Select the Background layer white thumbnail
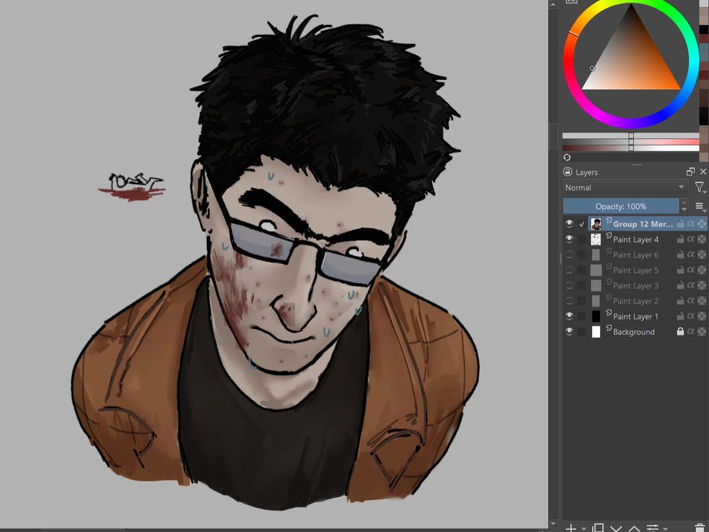 [596, 331]
